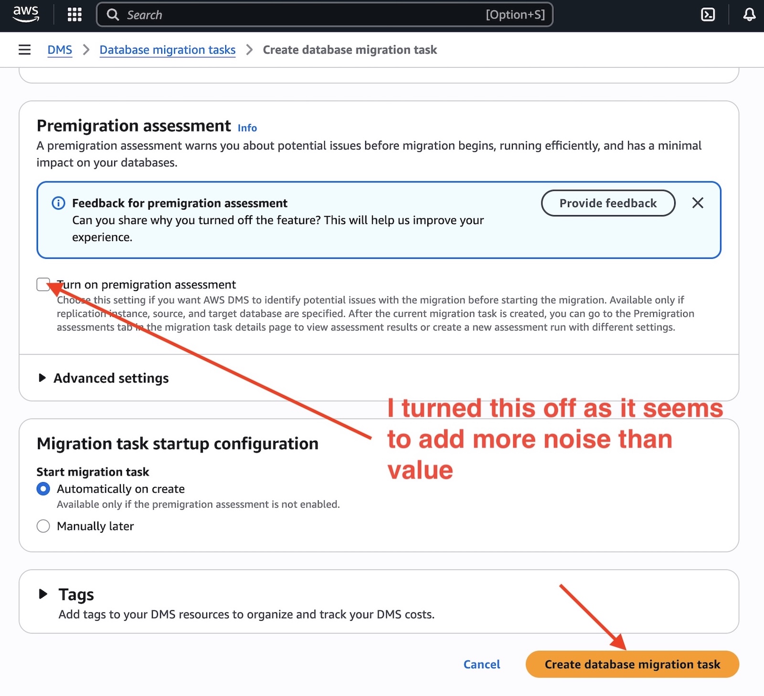Open Database migration tasks breadcrumb
Image resolution: width=764 pixels, height=696 pixels.
(x=167, y=50)
